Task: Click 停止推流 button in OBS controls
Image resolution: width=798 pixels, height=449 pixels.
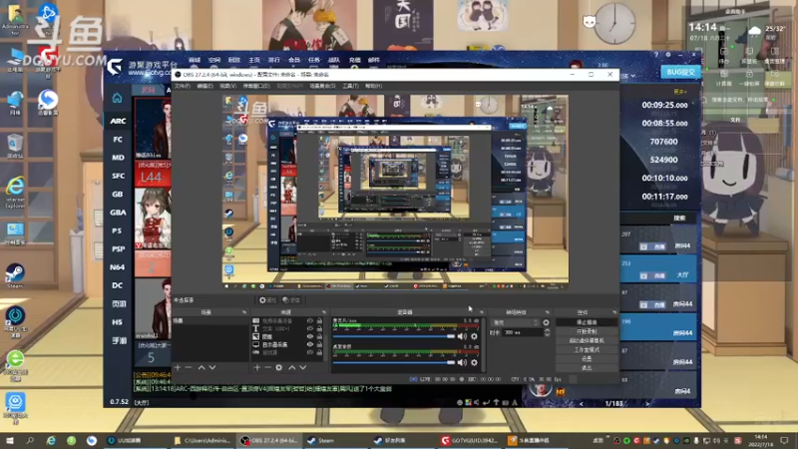Action: (587, 322)
